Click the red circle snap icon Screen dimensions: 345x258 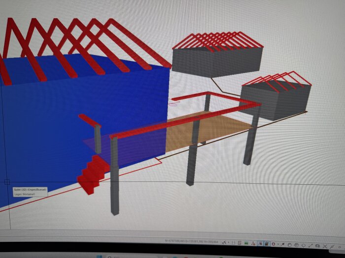coord(274,244)
